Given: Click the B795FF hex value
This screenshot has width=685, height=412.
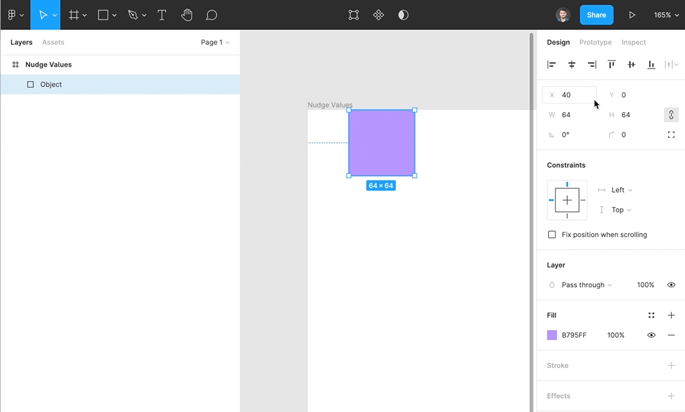Looking at the screenshot, I should point(574,335).
